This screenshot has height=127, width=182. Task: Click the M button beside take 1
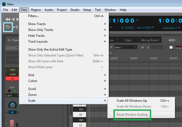142,47
